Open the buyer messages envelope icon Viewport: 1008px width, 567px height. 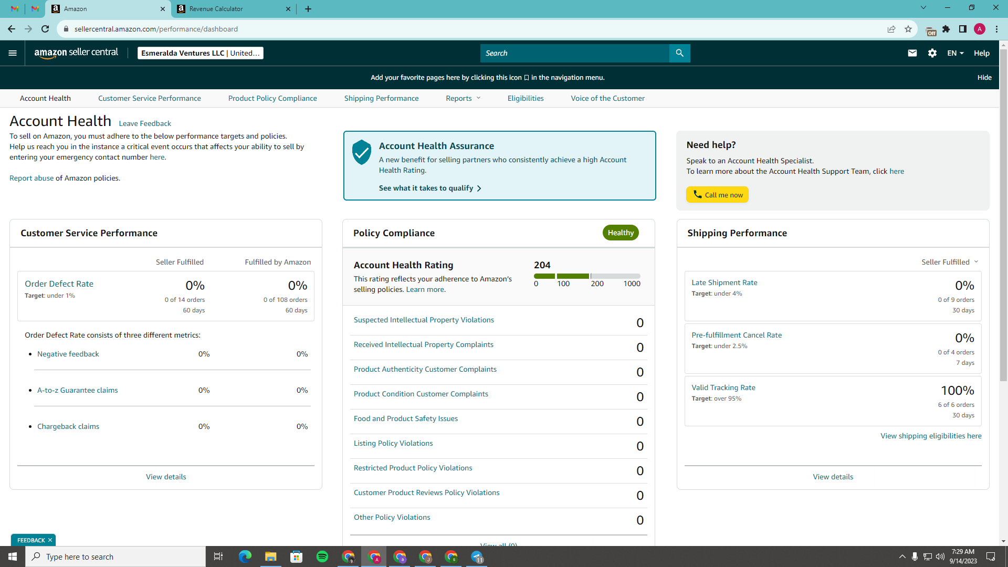click(912, 53)
